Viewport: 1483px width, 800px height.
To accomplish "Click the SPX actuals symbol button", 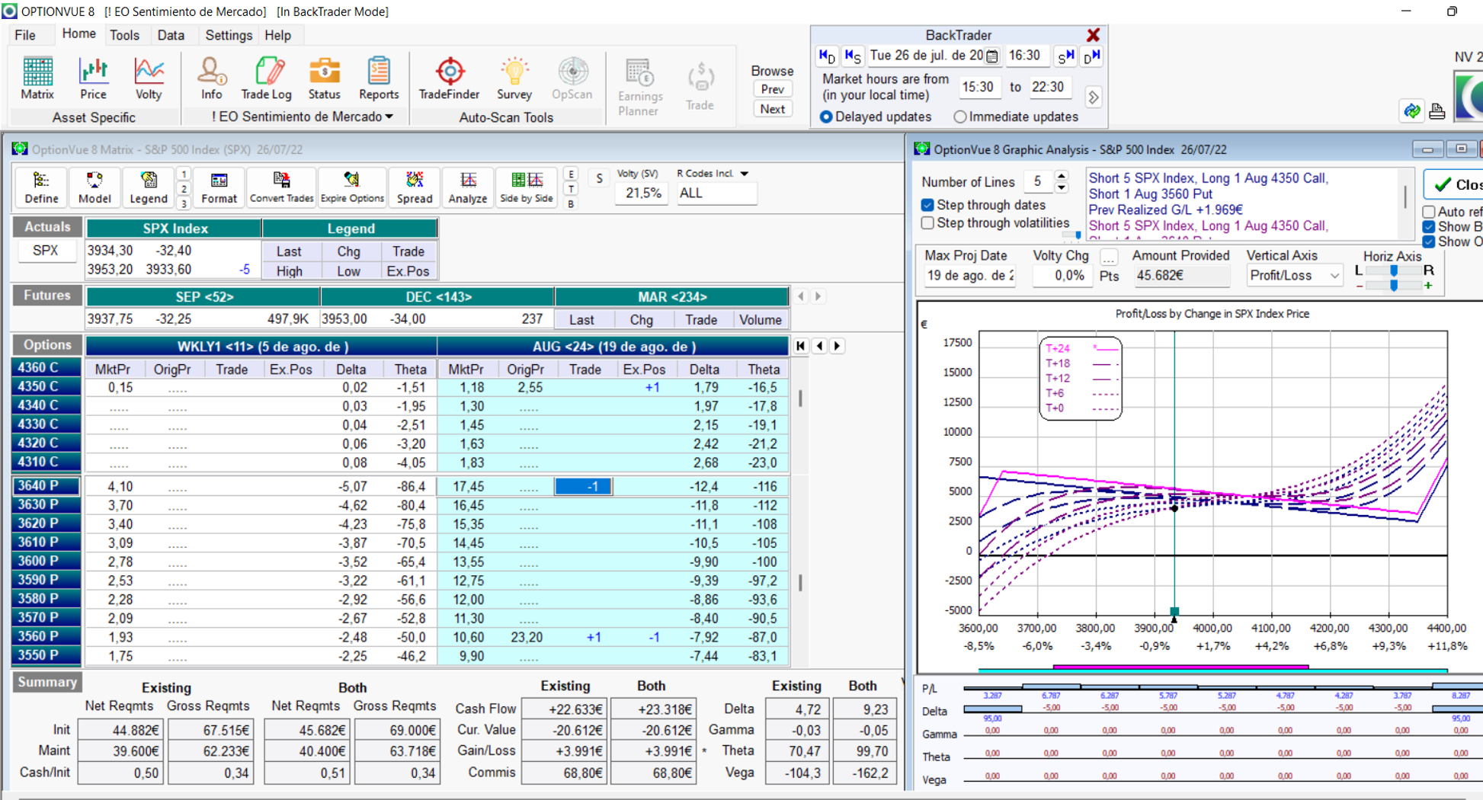I will 46,251.
